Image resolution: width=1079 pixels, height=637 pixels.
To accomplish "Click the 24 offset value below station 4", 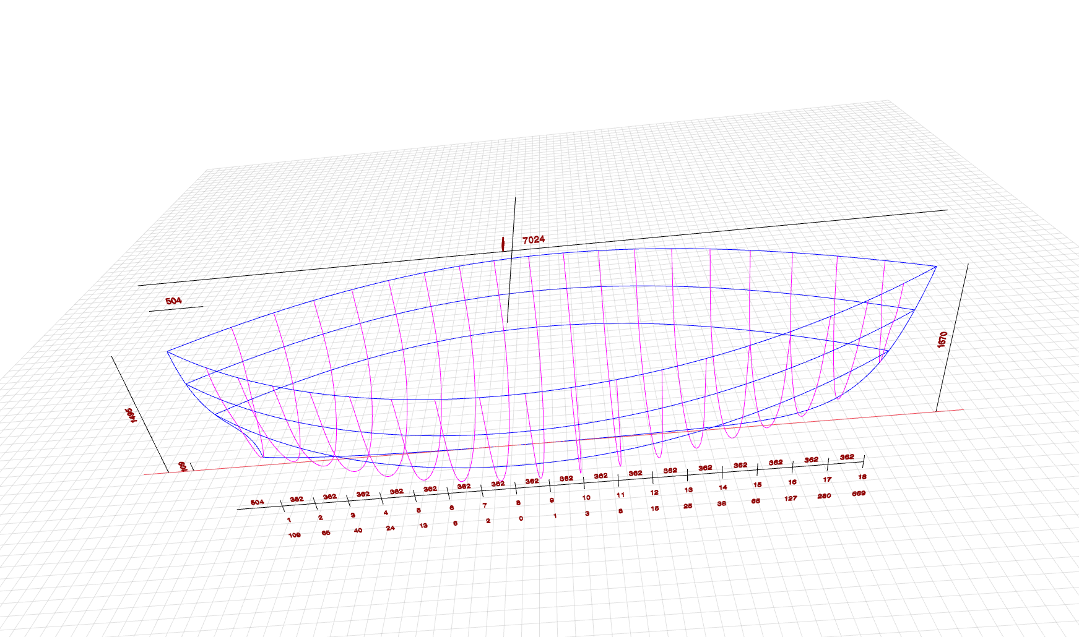I will tap(390, 528).
